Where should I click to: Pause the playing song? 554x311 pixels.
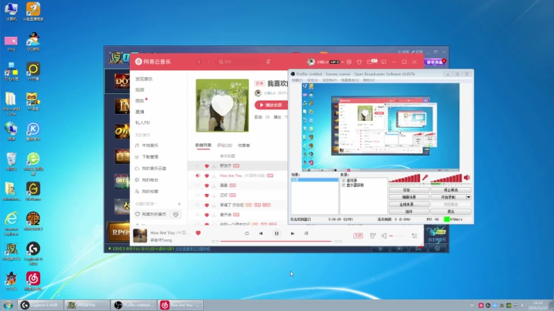(277, 233)
